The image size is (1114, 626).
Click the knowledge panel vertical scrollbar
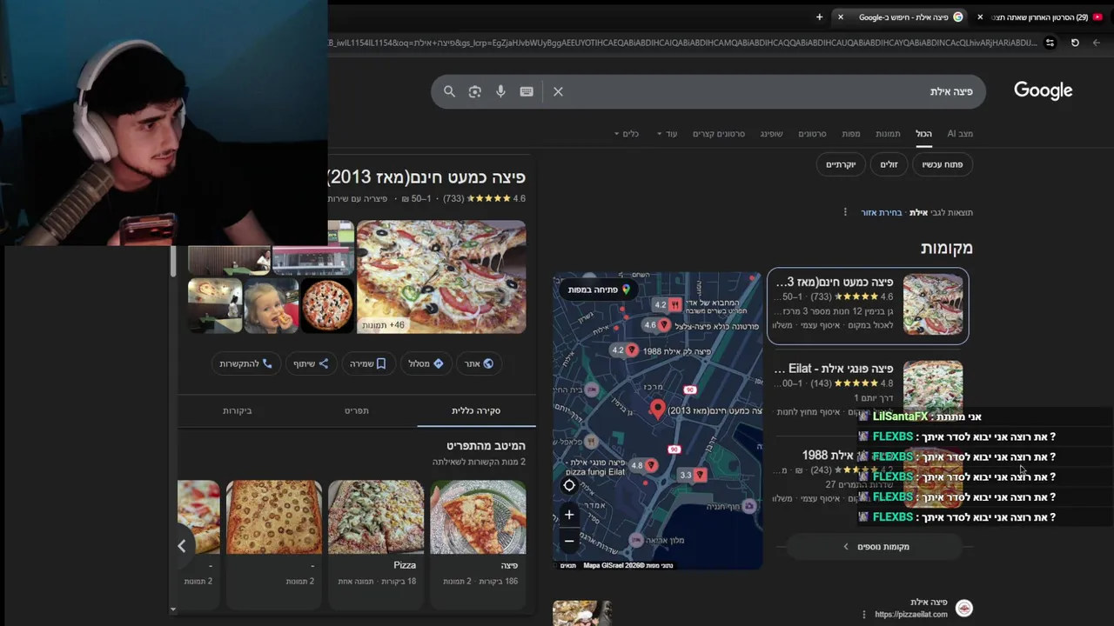[173, 261]
